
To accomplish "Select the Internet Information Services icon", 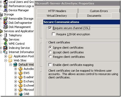I will (5, 52).
